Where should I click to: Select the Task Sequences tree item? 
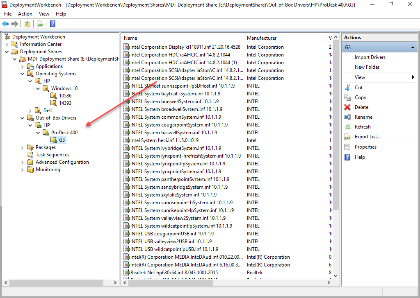[52, 155]
